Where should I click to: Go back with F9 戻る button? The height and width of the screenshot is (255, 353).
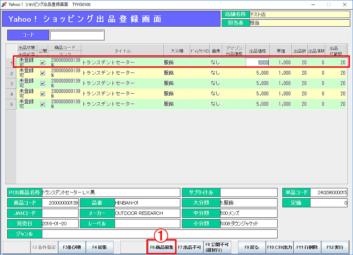[x=252, y=247]
